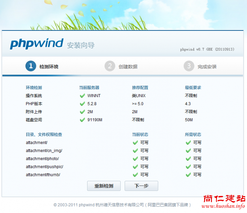Click checkmark beside 2M upload limit
The height and width of the screenshot is (213, 247).
(82, 112)
